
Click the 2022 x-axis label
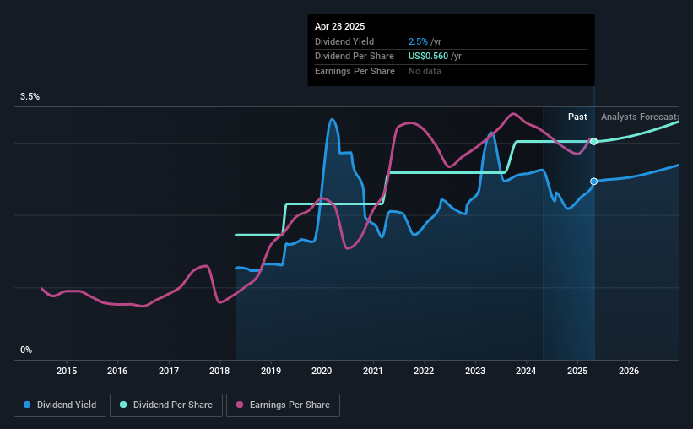(424, 371)
